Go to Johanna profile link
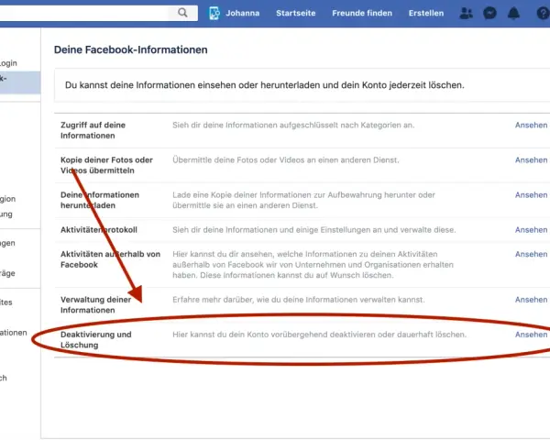550x440 pixels. (x=242, y=14)
